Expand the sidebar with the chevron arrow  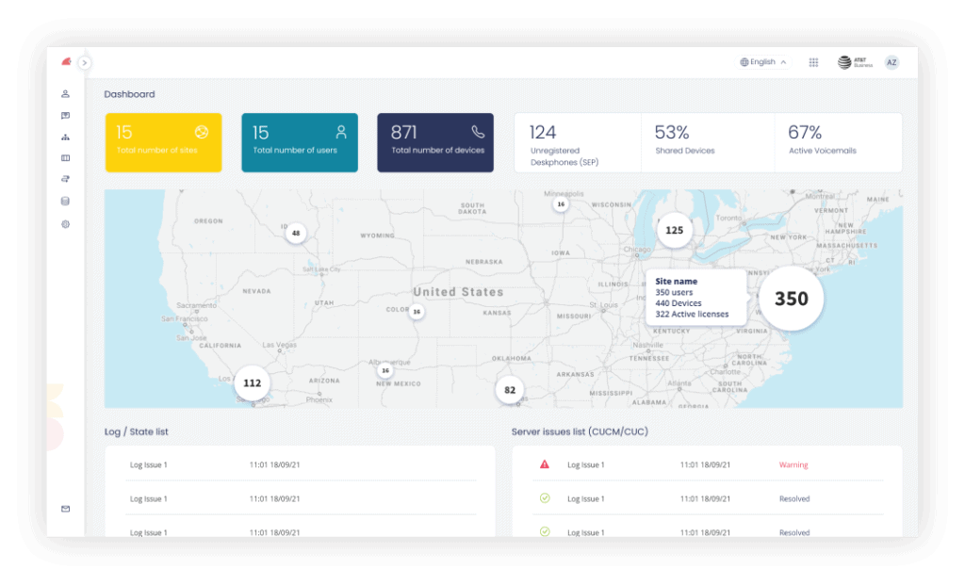pyautogui.click(x=85, y=62)
